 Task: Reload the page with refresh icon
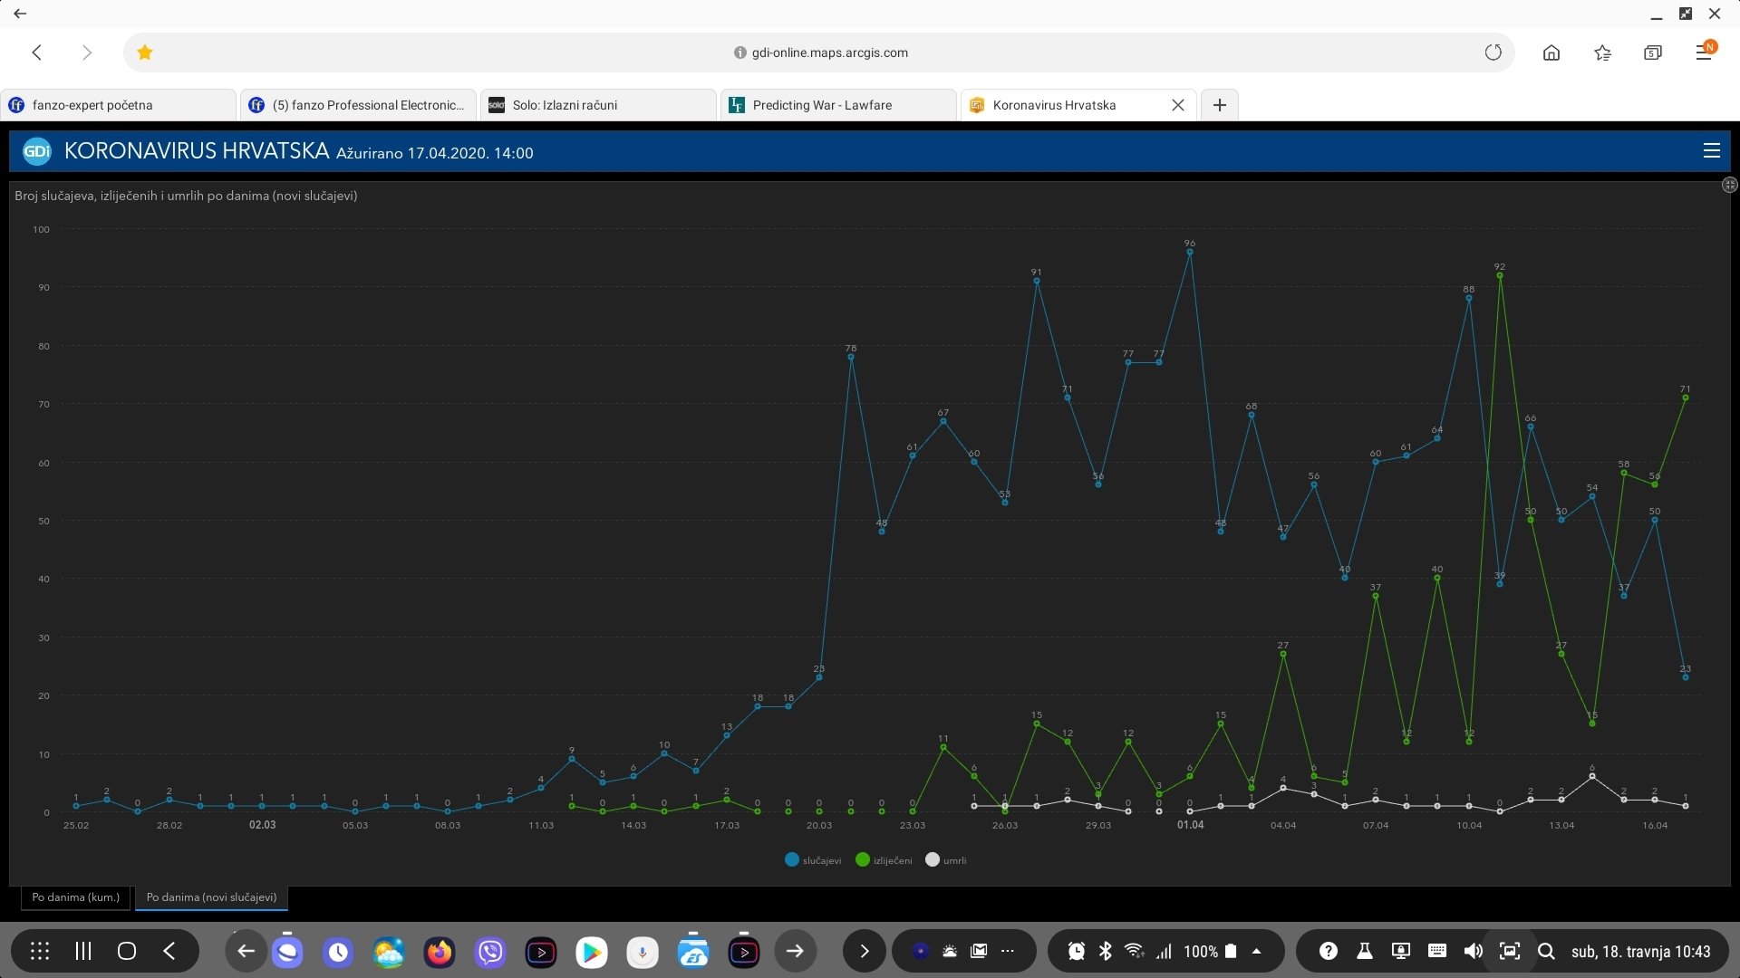click(1493, 53)
